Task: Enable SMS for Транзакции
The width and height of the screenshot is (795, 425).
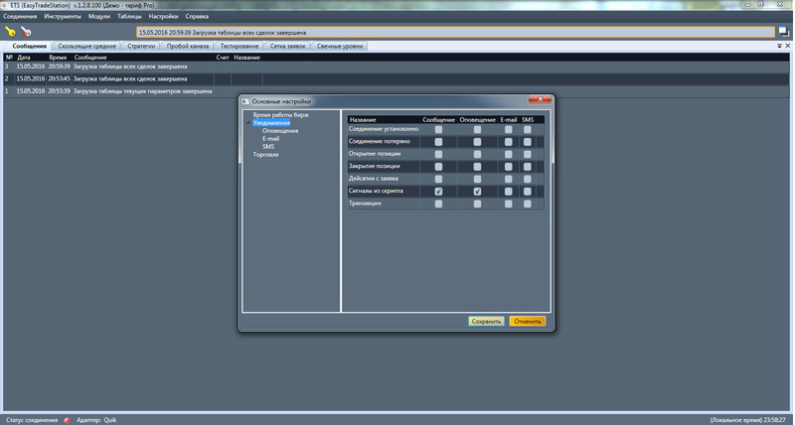Action: tap(528, 204)
